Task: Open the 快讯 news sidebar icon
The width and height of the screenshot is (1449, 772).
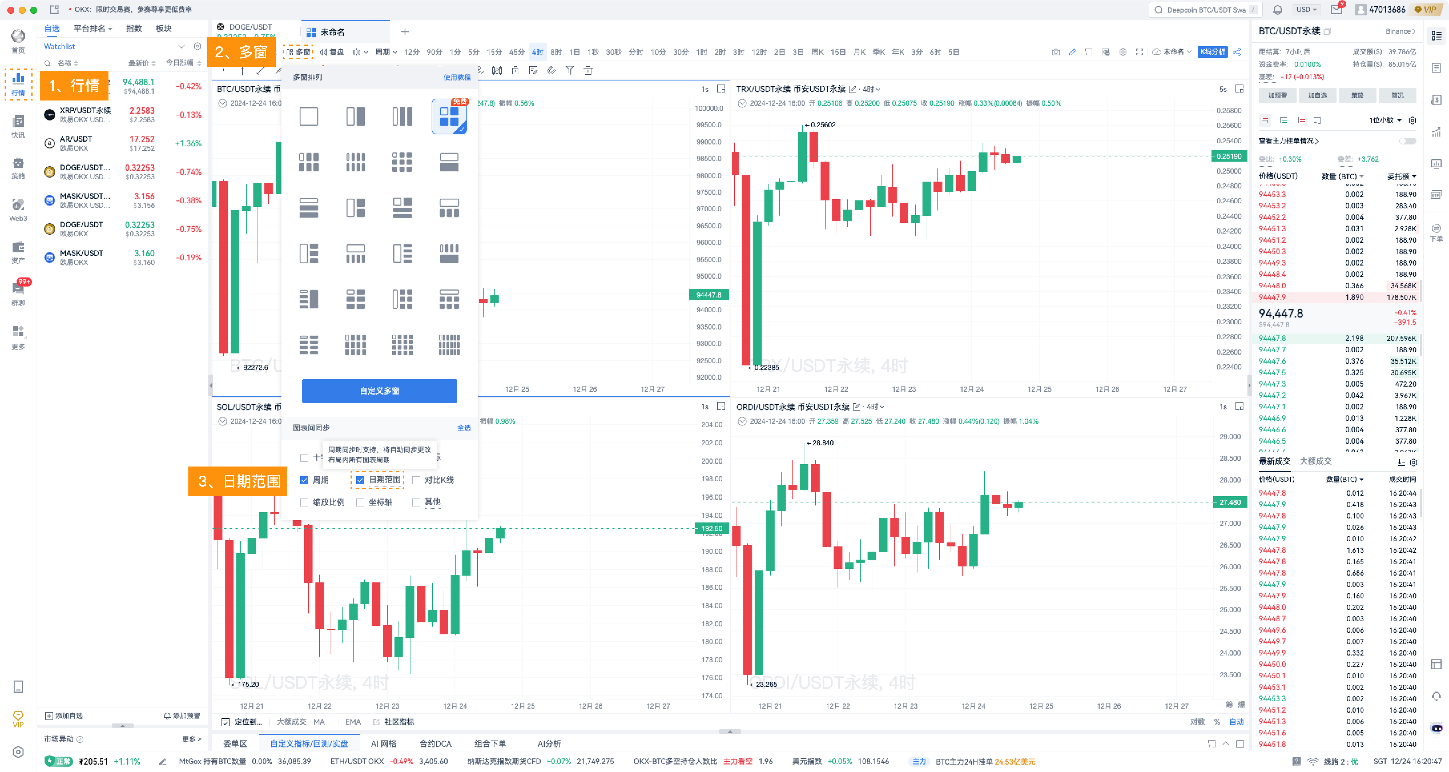Action: coord(18,126)
